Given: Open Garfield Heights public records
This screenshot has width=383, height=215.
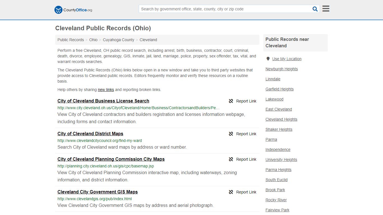Looking at the screenshot, I should [x=280, y=89].
